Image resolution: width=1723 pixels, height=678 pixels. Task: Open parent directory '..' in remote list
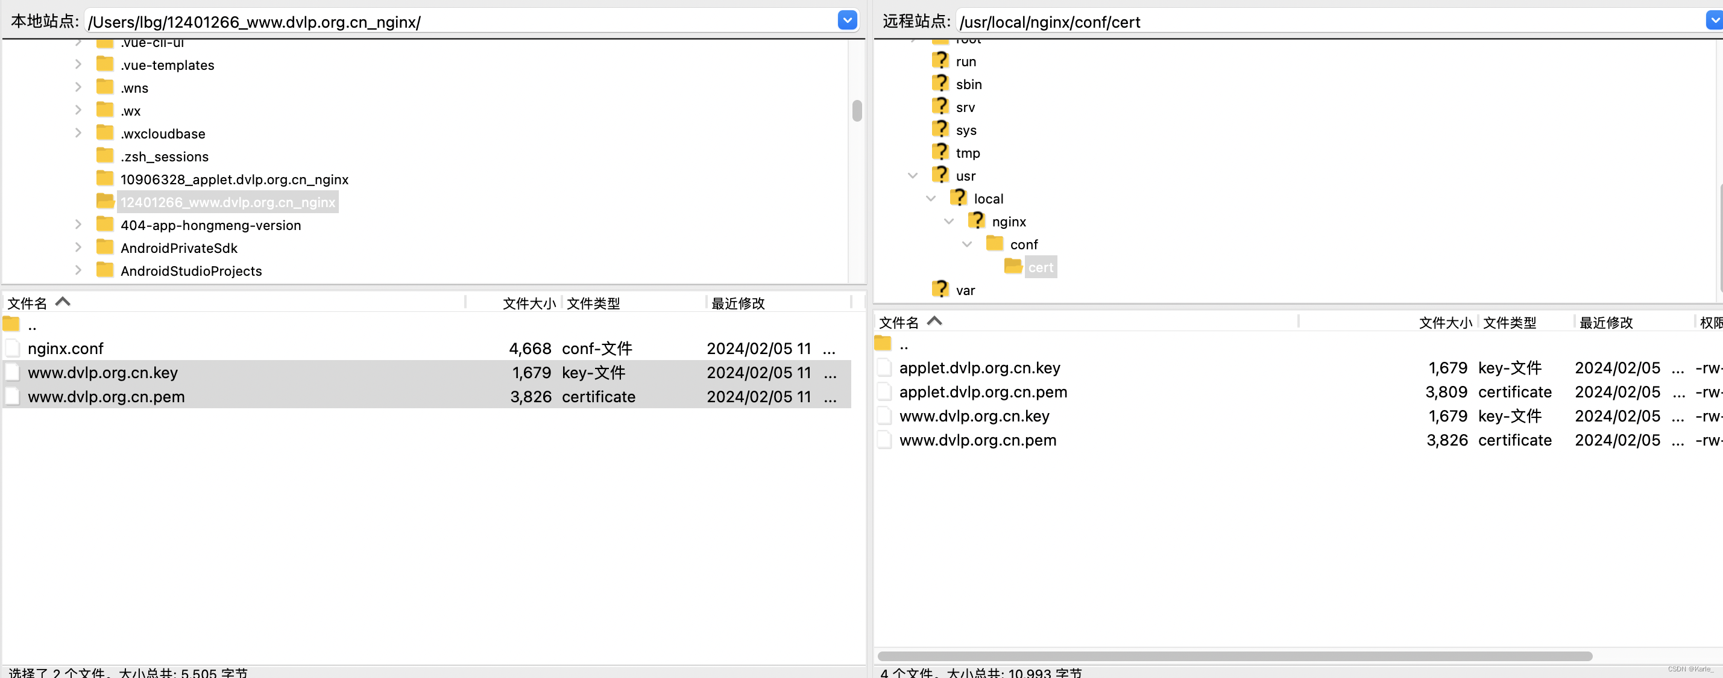[x=1297, y=344]
